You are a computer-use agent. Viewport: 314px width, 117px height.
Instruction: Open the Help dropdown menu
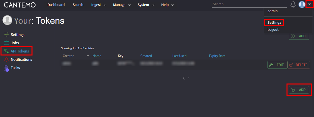167,5
